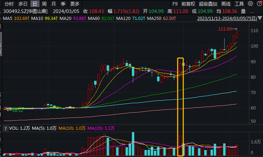Click the date 2024/03/05 in quote bar
Viewport: 263px width, 157px height.
(x=66, y=11)
